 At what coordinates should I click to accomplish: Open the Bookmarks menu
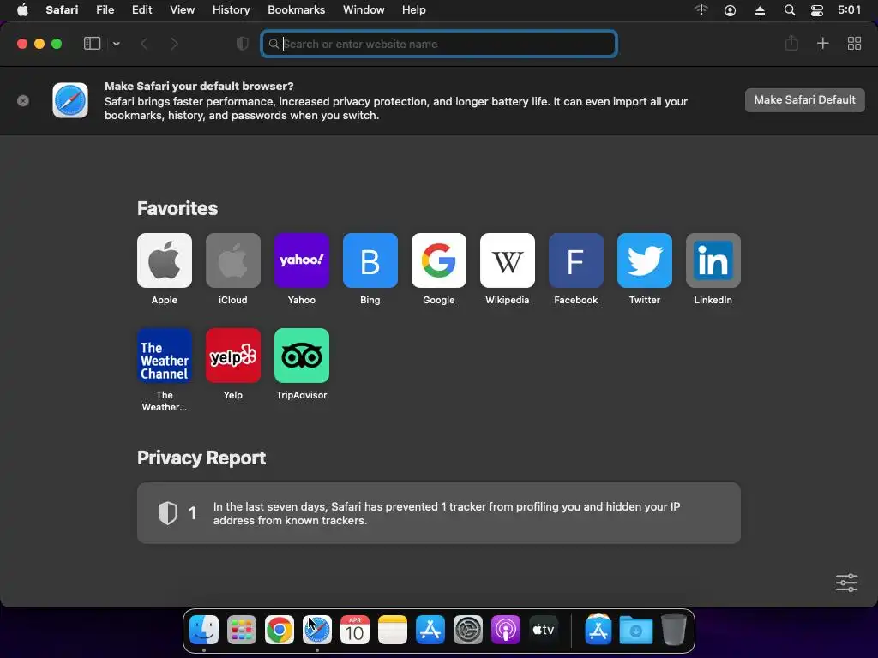click(296, 10)
